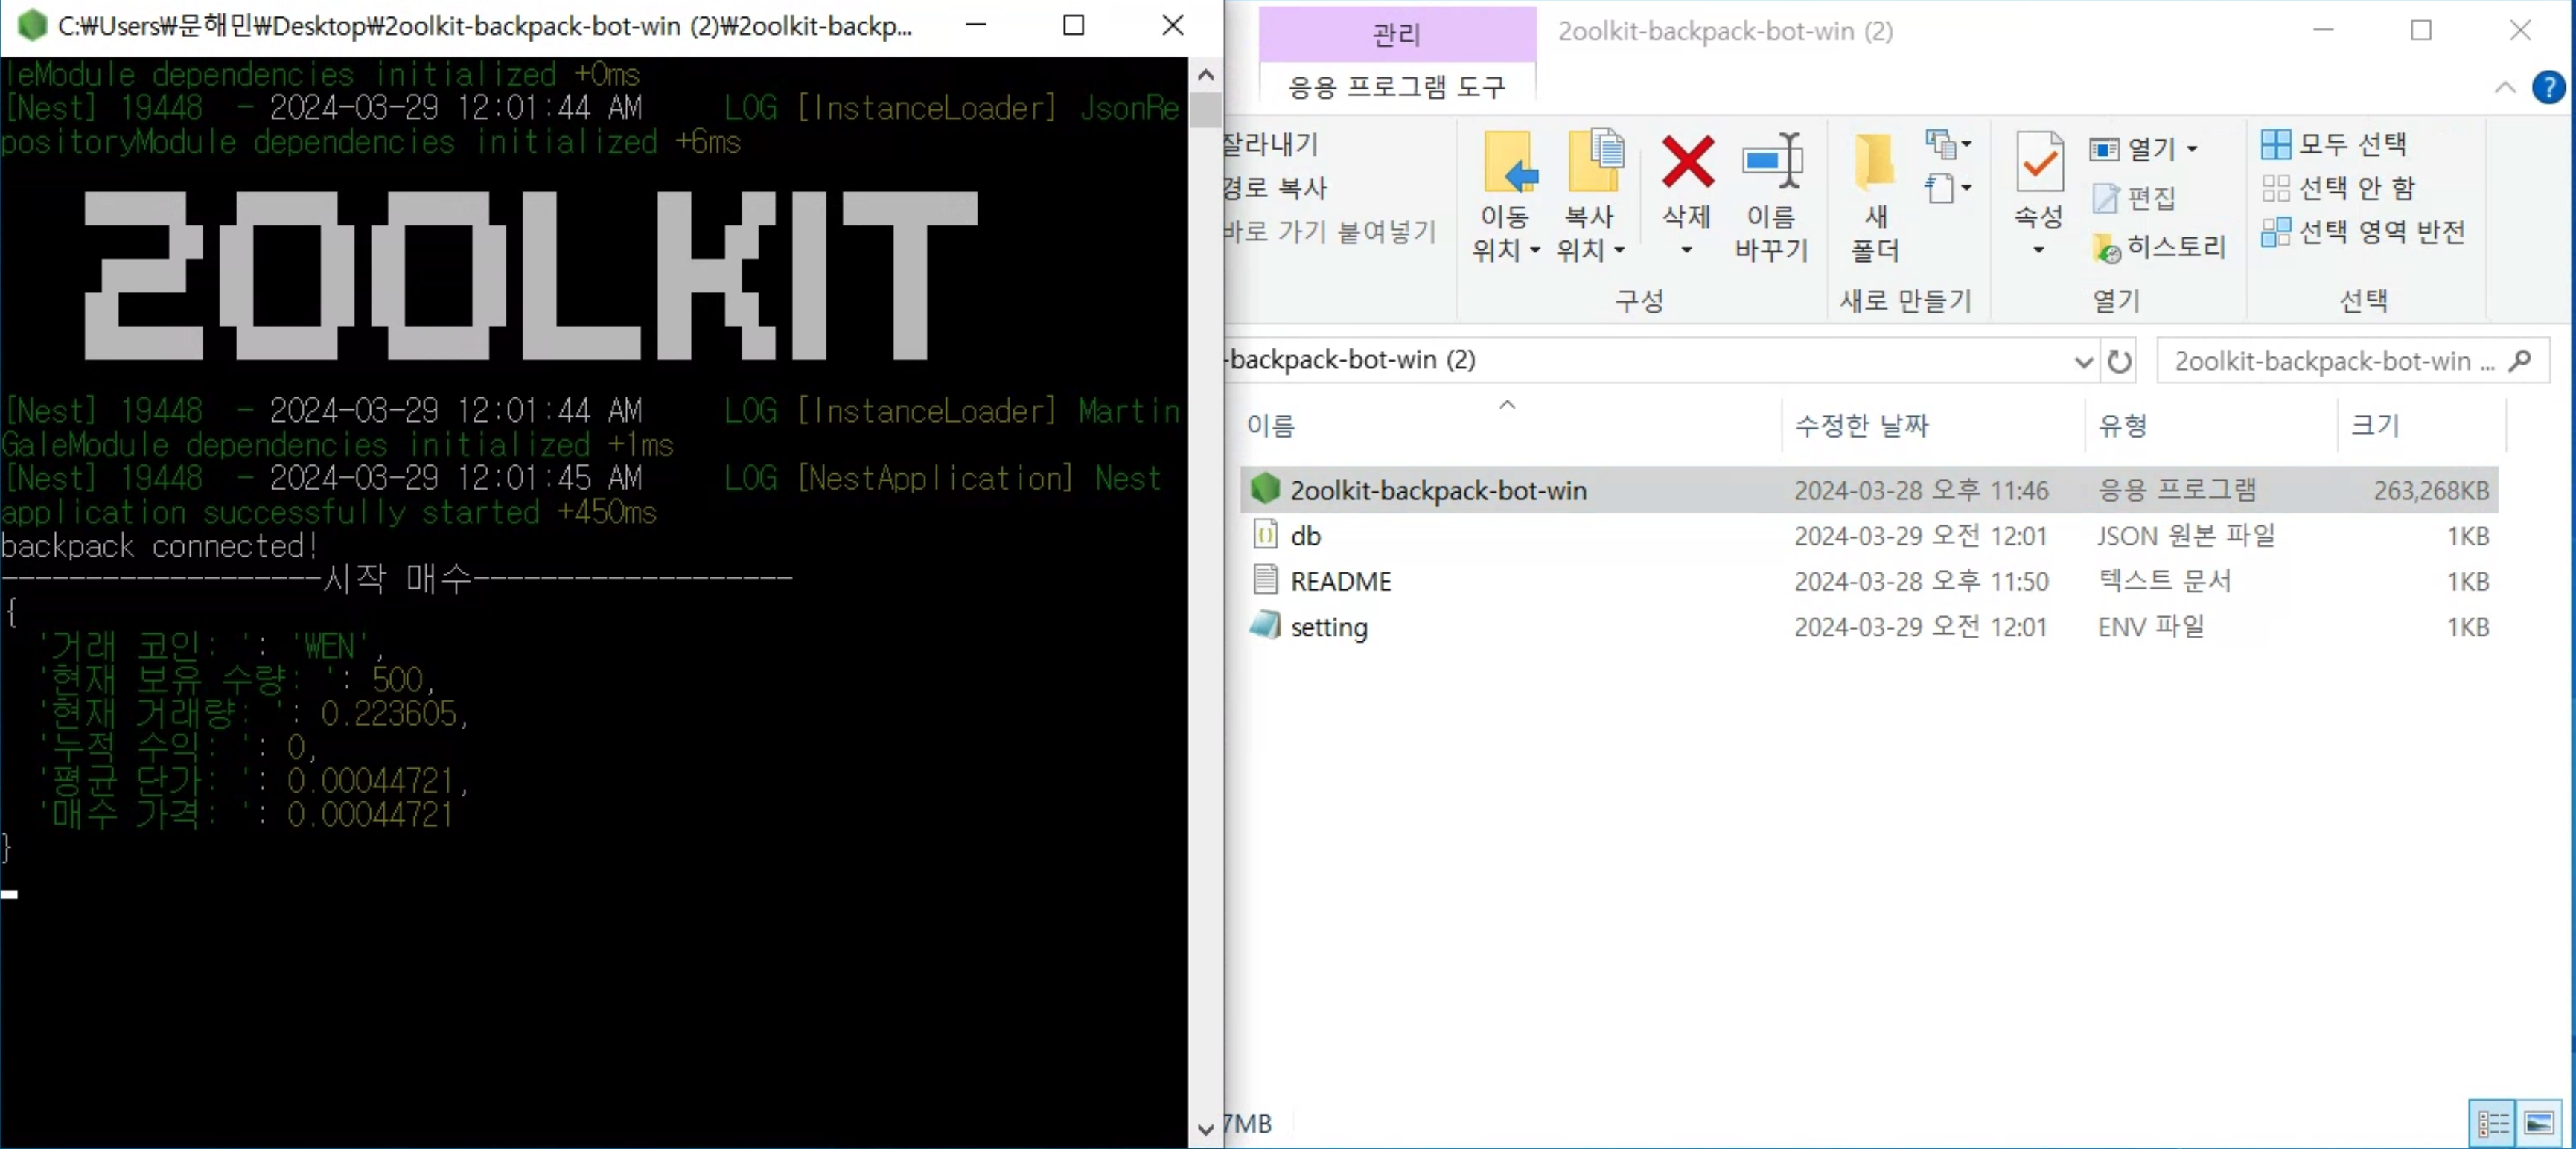Viewport: 2576px width, 1149px height.
Task: Switch to large icons view in status bar
Action: tap(2539, 1123)
